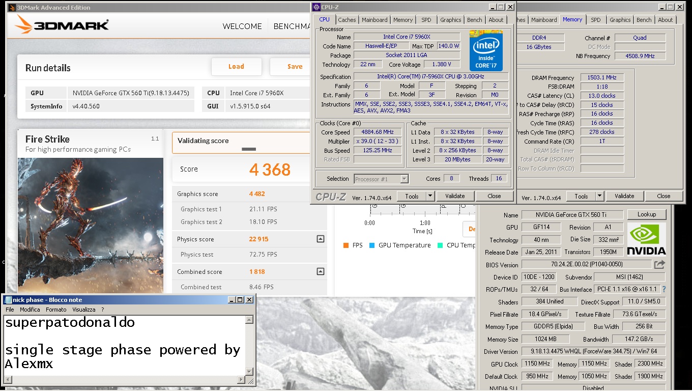Click the GPU name field in GPU-Z
This screenshot has height=391, width=692.
click(x=571, y=215)
